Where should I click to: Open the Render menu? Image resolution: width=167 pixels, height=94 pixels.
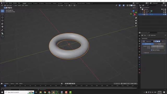click(x=10, y=3)
